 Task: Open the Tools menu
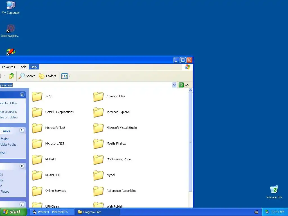23,67
